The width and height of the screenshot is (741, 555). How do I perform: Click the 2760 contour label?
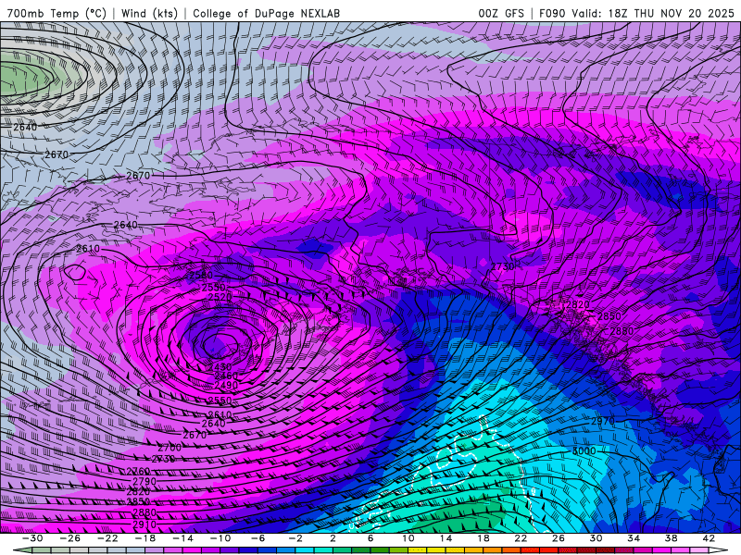pyautogui.click(x=138, y=471)
